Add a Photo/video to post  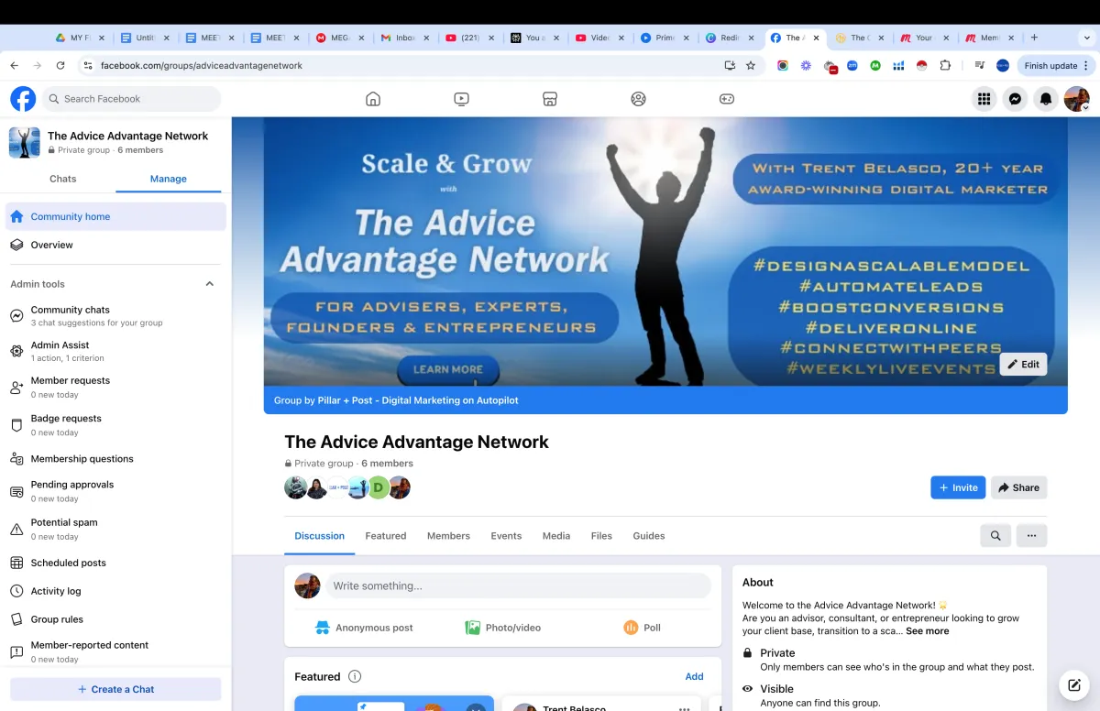tap(502, 628)
